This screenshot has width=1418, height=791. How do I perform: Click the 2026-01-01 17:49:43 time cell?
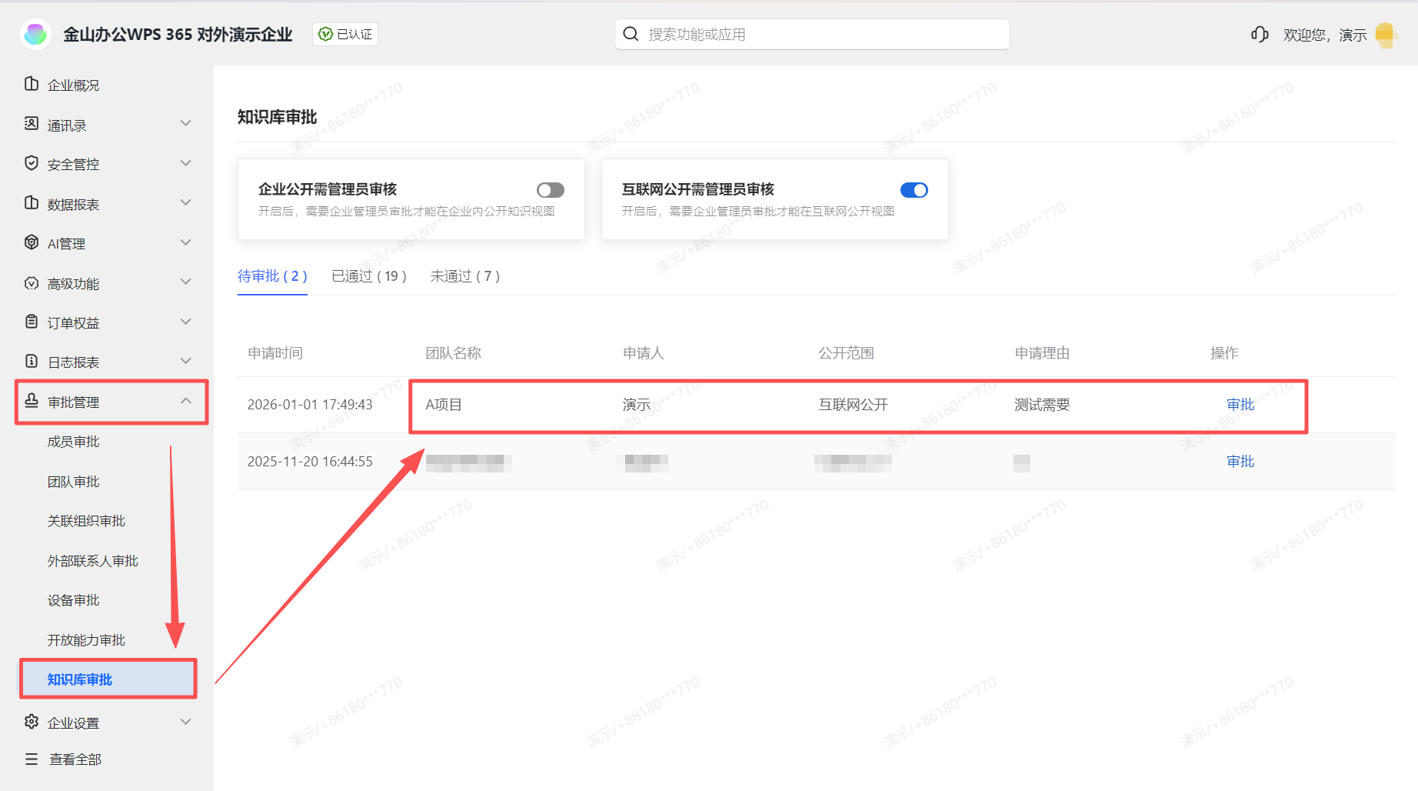(x=310, y=405)
